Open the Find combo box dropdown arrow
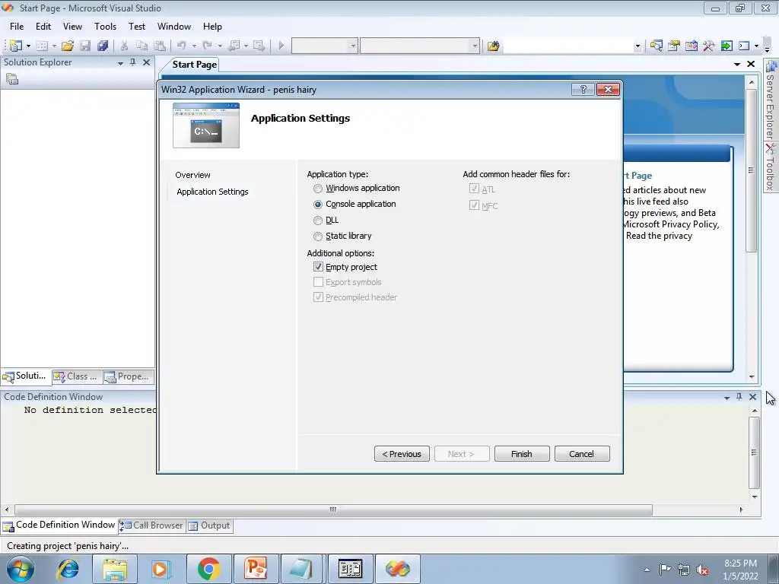The height and width of the screenshot is (584, 779). coord(638,46)
